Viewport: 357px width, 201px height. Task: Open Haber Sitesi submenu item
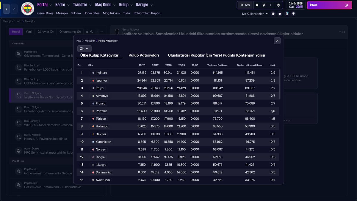(x=92, y=13)
